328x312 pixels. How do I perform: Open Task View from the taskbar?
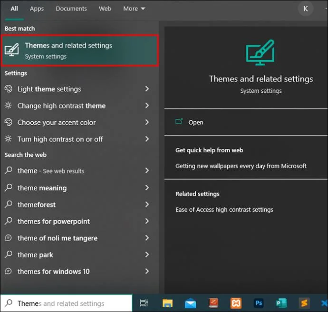[144, 303]
